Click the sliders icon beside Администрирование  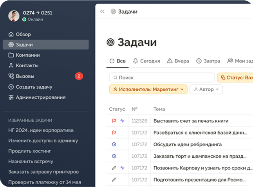[11, 97]
